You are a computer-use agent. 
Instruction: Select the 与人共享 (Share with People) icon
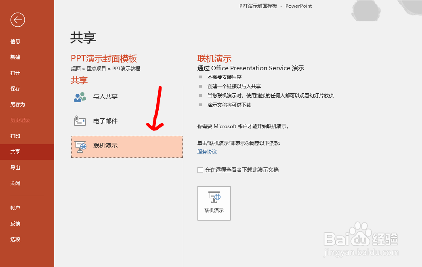[80, 97]
